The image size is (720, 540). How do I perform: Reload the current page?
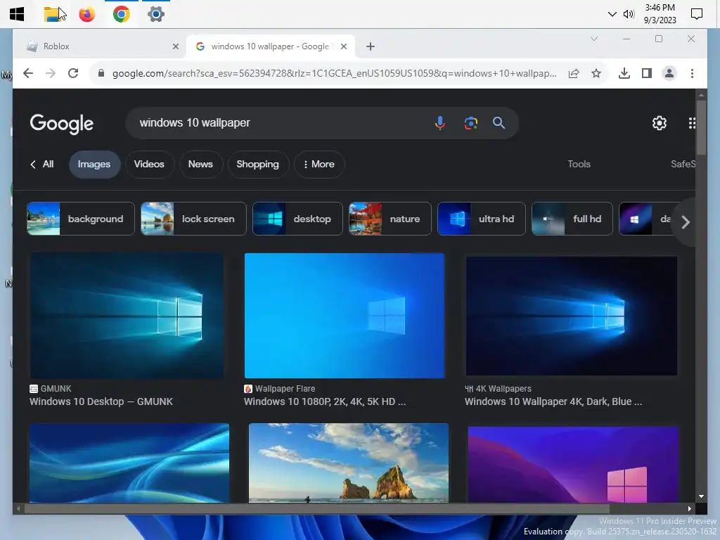(73, 73)
